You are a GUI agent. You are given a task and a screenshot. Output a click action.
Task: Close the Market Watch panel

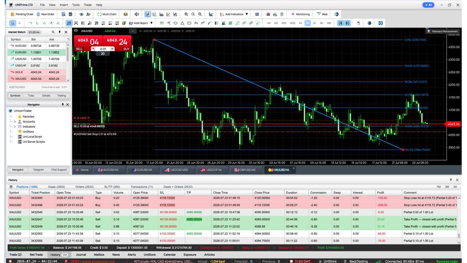pos(66,32)
